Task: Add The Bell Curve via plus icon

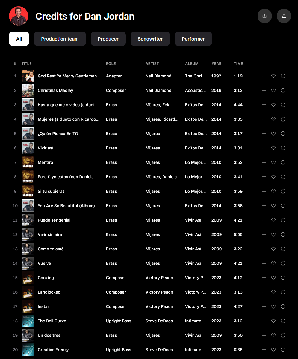Action: tap(264, 321)
